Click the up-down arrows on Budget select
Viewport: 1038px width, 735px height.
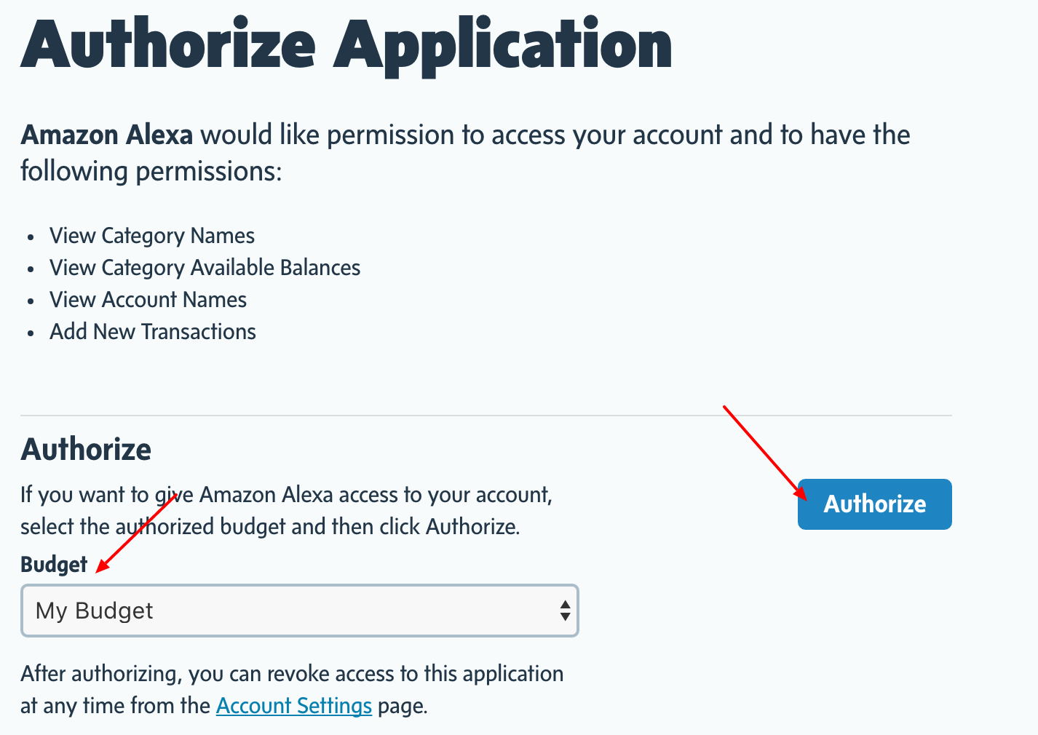[565, 611]
